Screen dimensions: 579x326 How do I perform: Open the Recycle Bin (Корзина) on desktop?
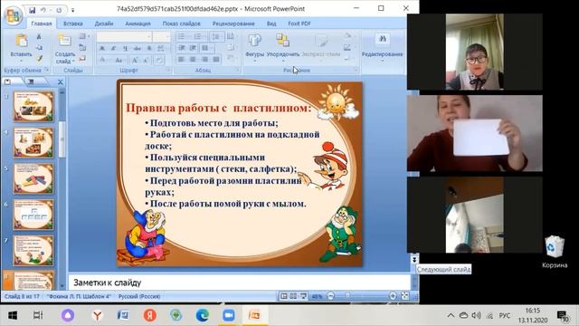point(555,252)
